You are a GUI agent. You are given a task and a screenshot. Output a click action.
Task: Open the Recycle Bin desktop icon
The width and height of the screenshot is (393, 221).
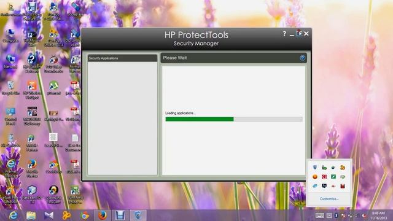(10, 88)
